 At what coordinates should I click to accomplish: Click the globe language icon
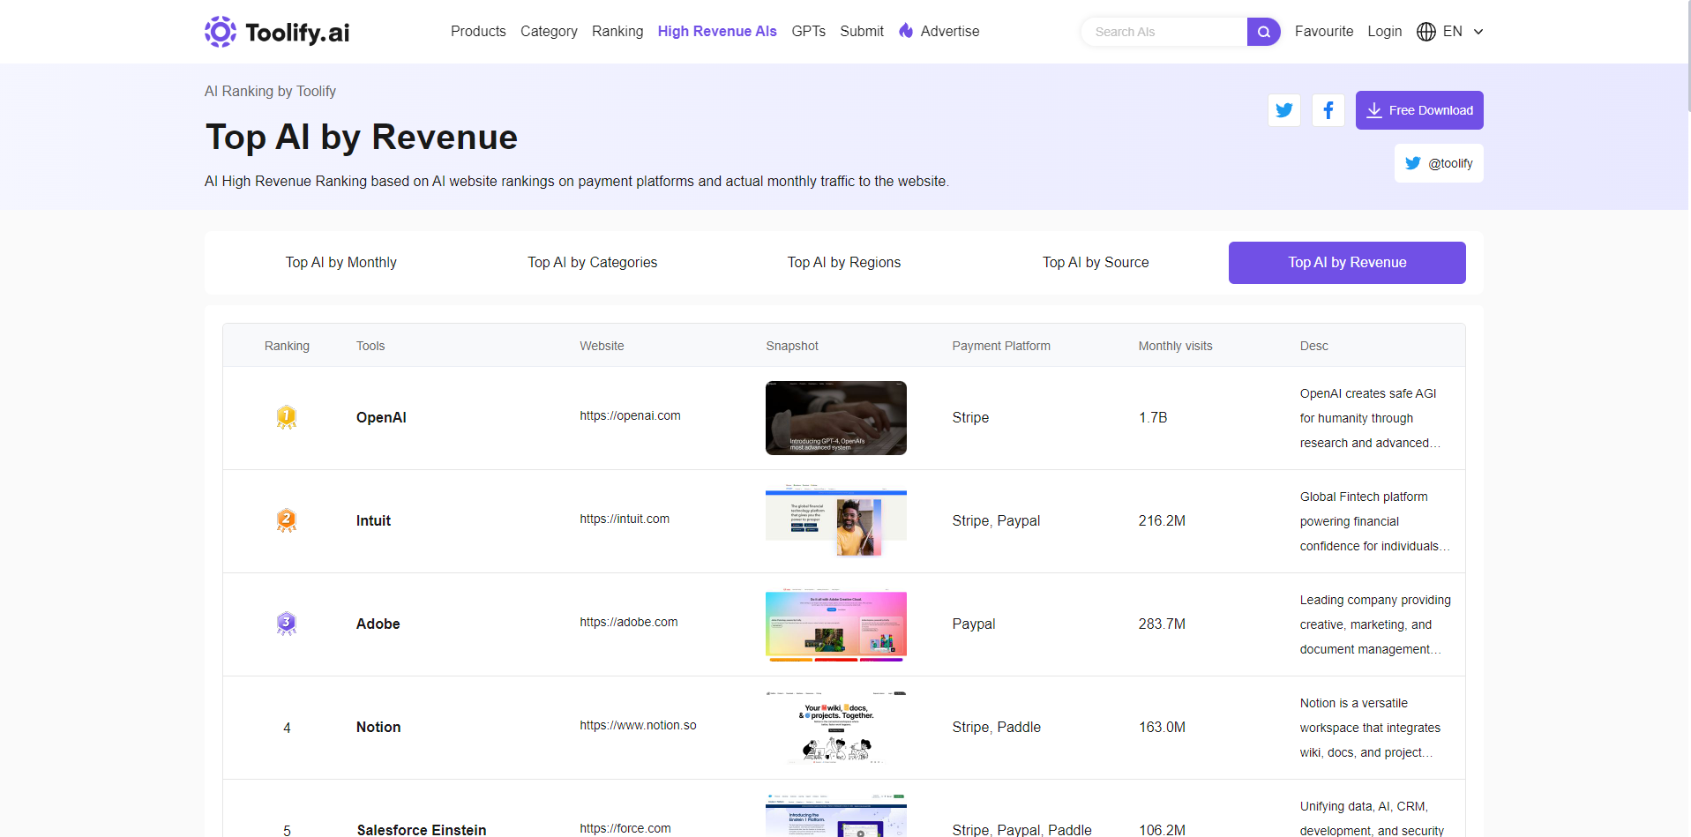pyautogui.click(x=1425, y=32)
